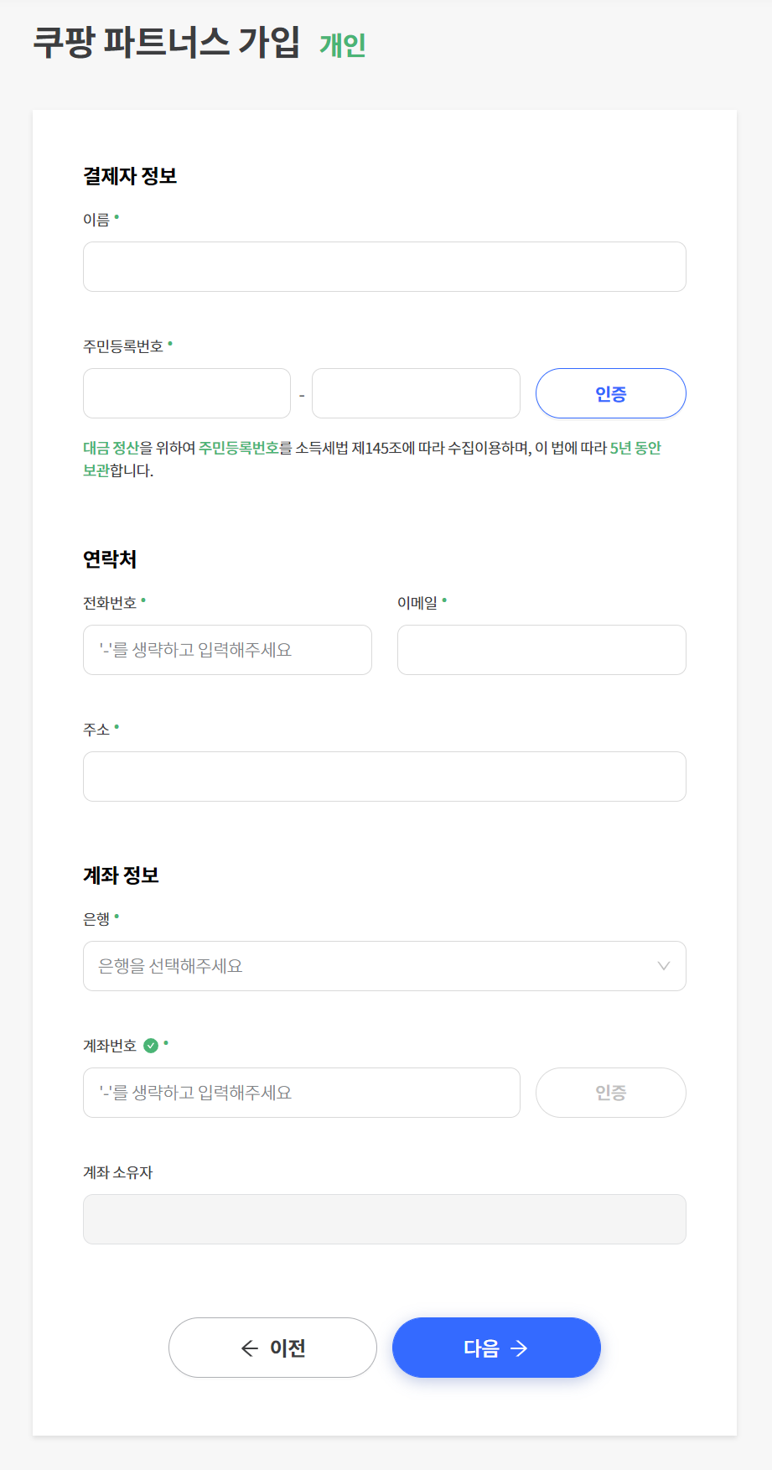This screenshot has height=1470, width=772.
Task: Click the green 대금 정산 text
Action: (x=111, y=449)
